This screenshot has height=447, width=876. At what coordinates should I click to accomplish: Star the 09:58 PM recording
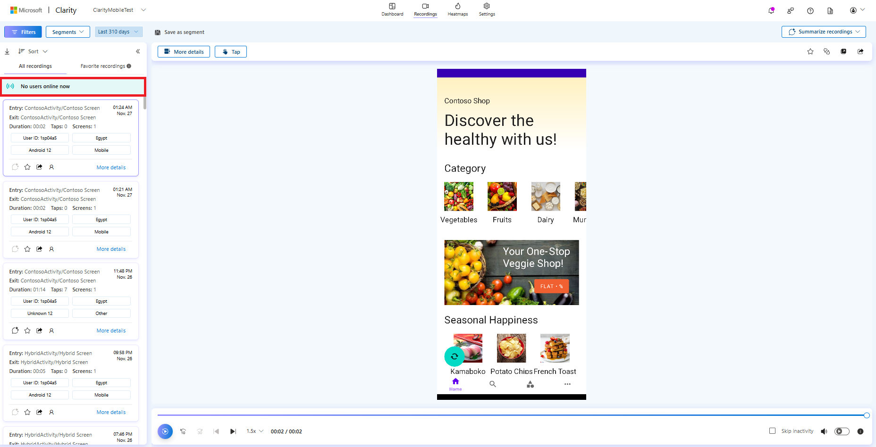(27, 412)
